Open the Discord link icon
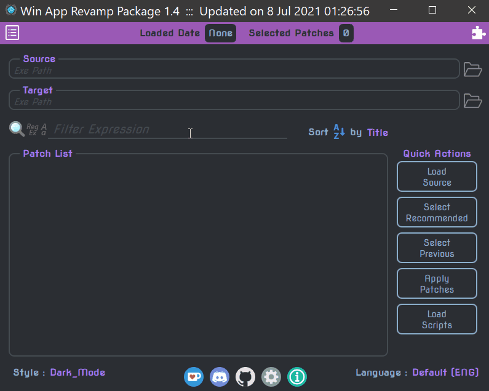The height and width of the screenshot is (391, 489). point(220,377)
